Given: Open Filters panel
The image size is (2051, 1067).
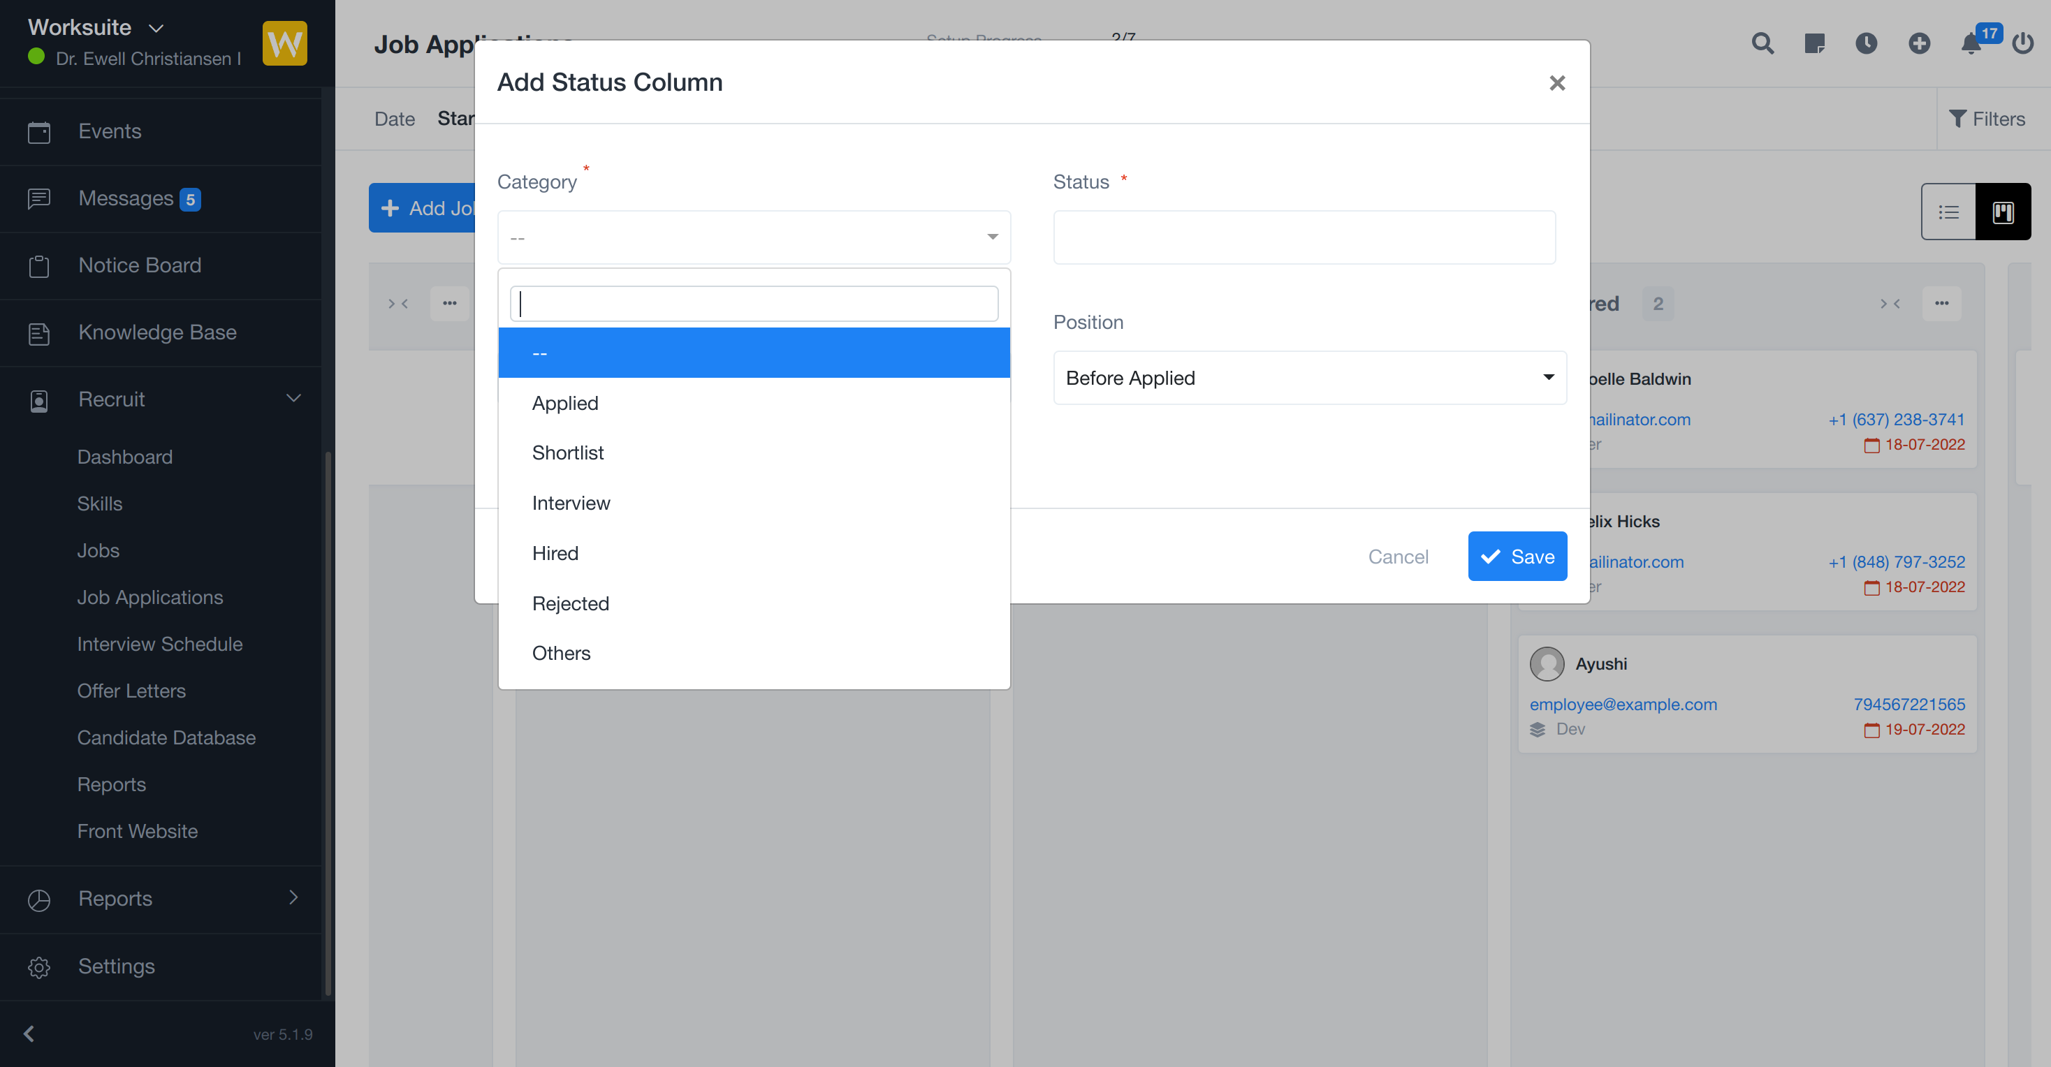Looking at the screenshot, I should click(x=1987, y=119).
